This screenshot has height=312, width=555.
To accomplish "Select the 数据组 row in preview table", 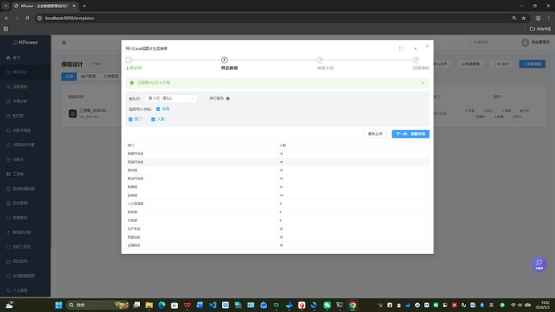I will 277,187.
